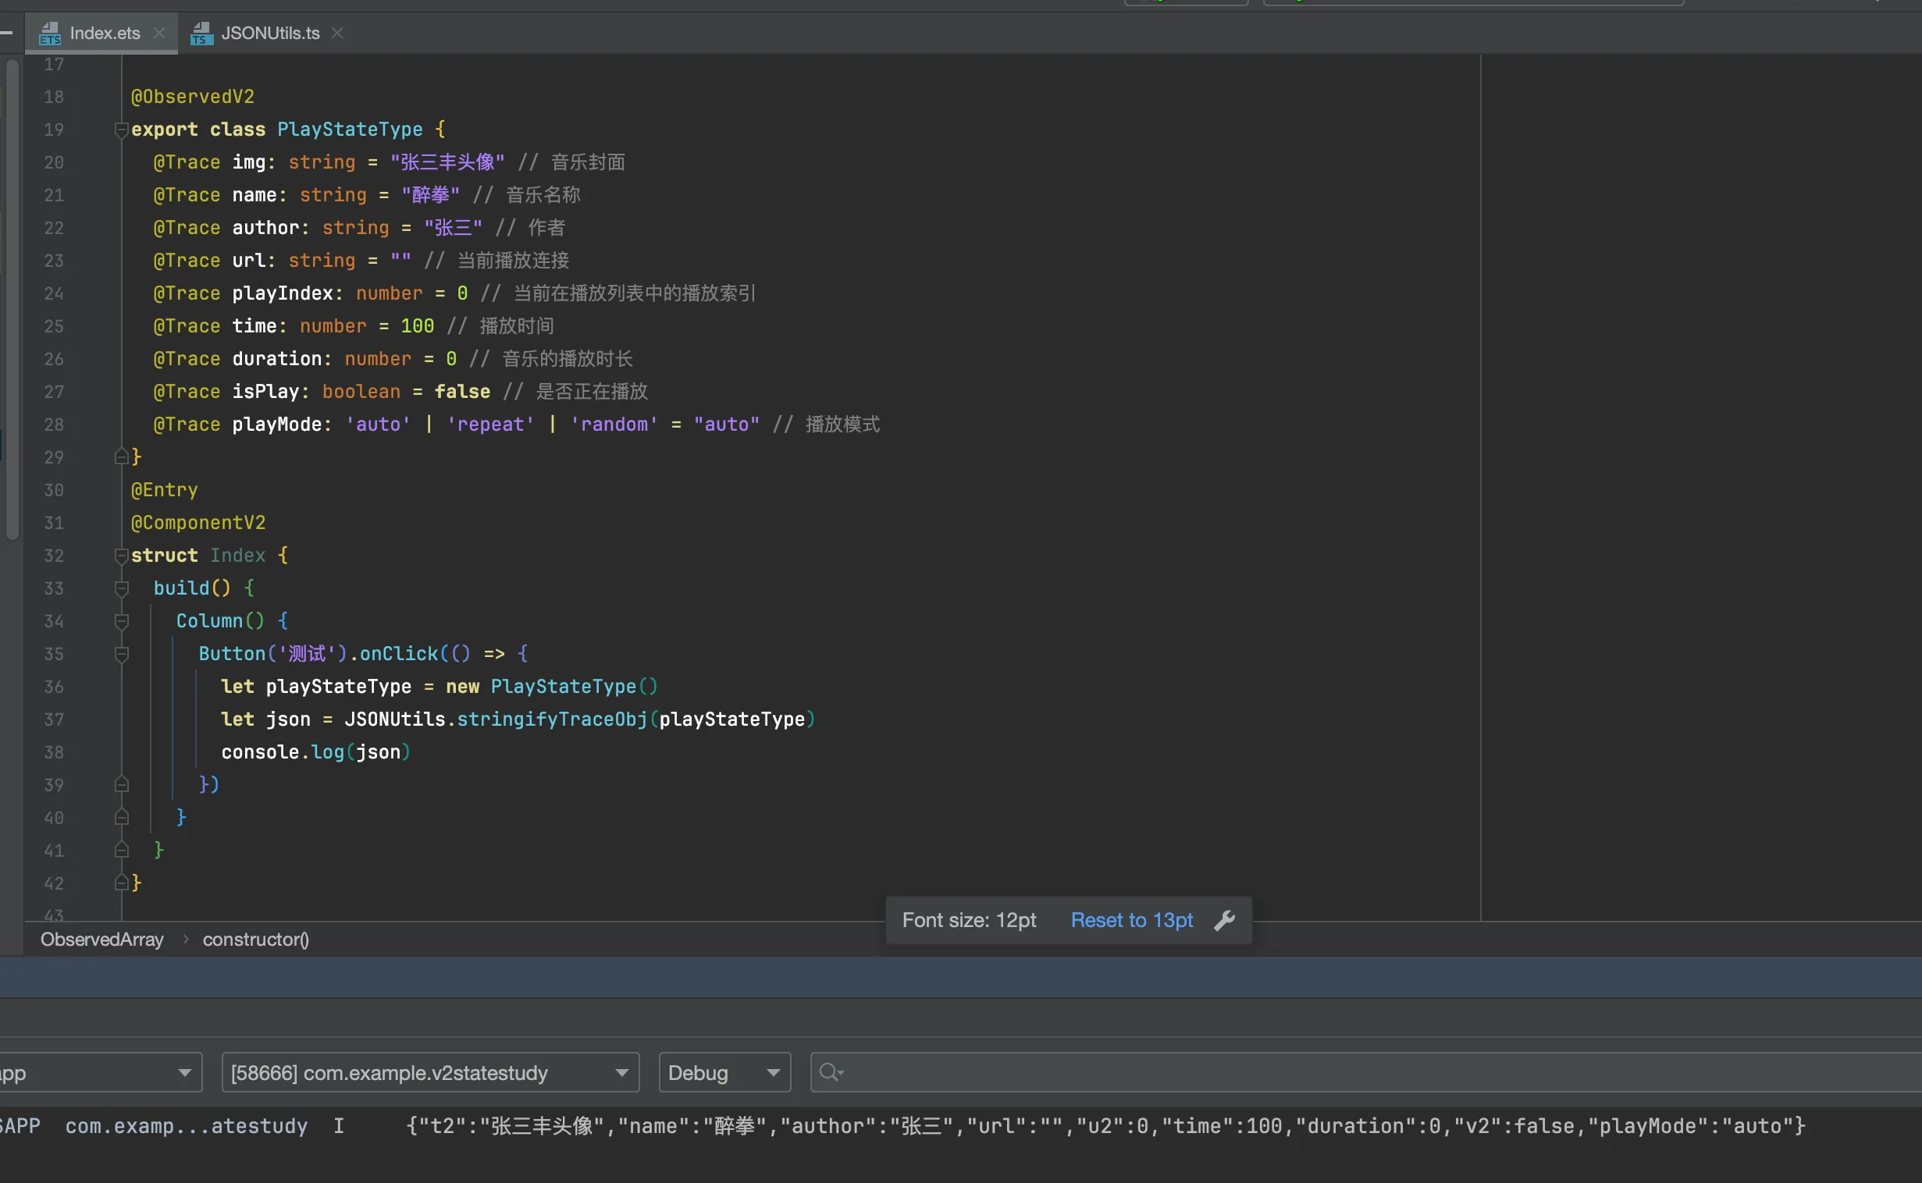Click the Button('测试') call on line 35
Screen dimensions: 1922x1183
272,654
